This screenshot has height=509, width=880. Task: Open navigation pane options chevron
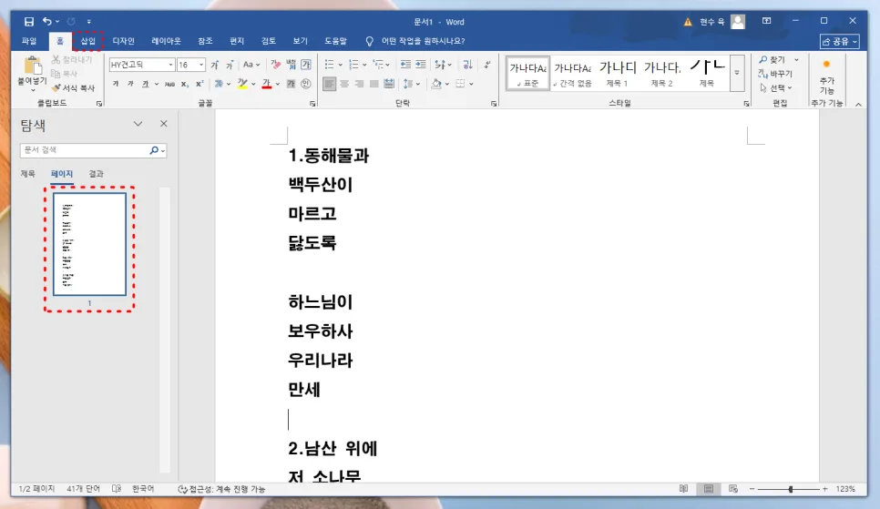[138, 124]
